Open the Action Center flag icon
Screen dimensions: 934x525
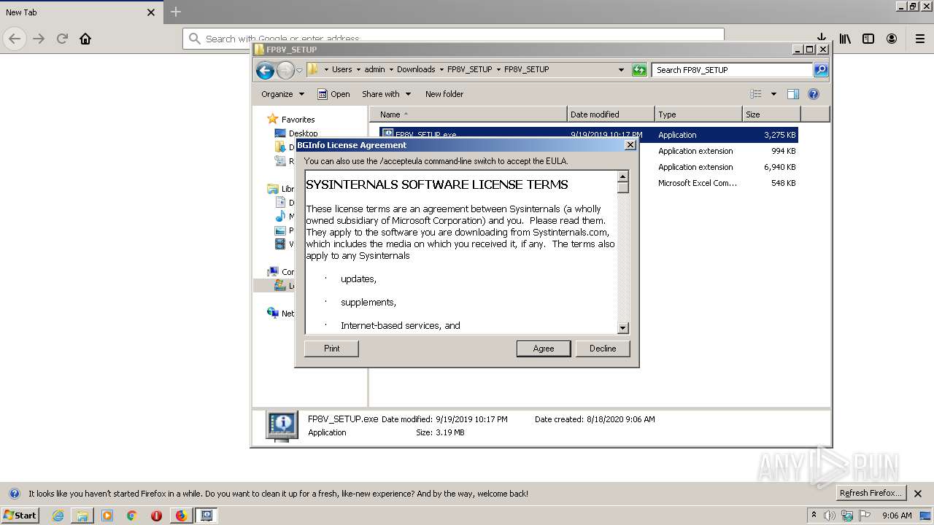[865, 516]
